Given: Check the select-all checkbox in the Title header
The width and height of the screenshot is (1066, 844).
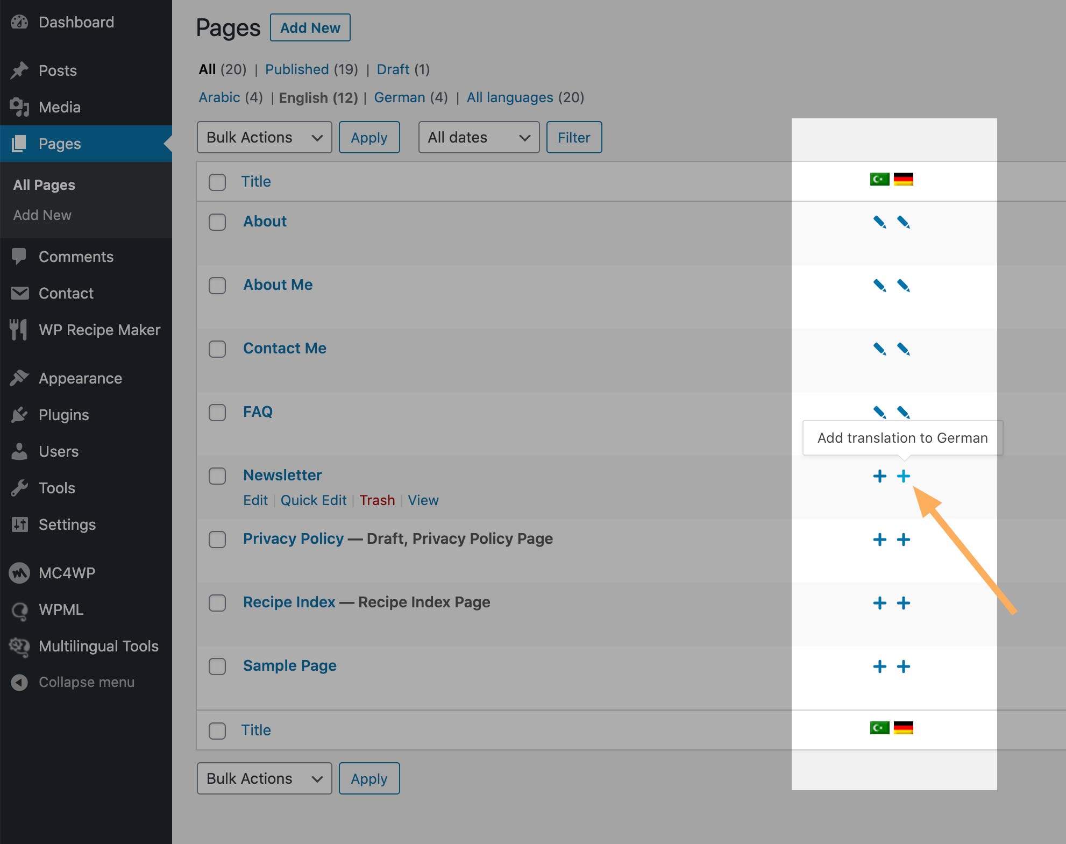Looking at the screenshot, I should [217, 182].
